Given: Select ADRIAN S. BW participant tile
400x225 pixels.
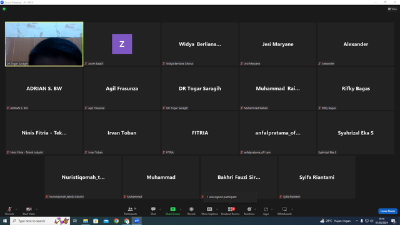Looking at the screenshot, I should tap(44, 88).
